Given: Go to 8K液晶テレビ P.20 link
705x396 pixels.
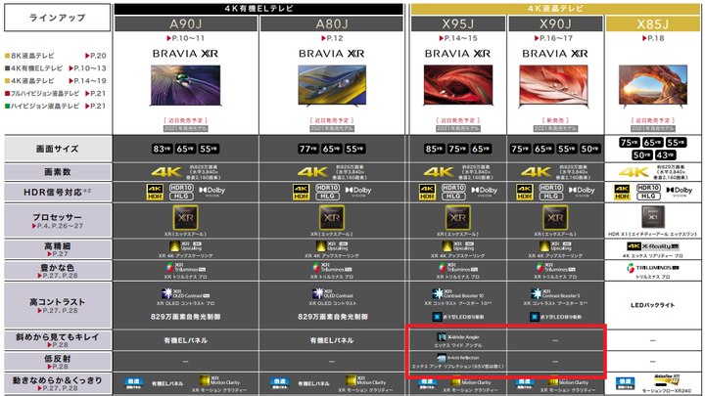Looking at the screenshot, I should coord(55,56).
